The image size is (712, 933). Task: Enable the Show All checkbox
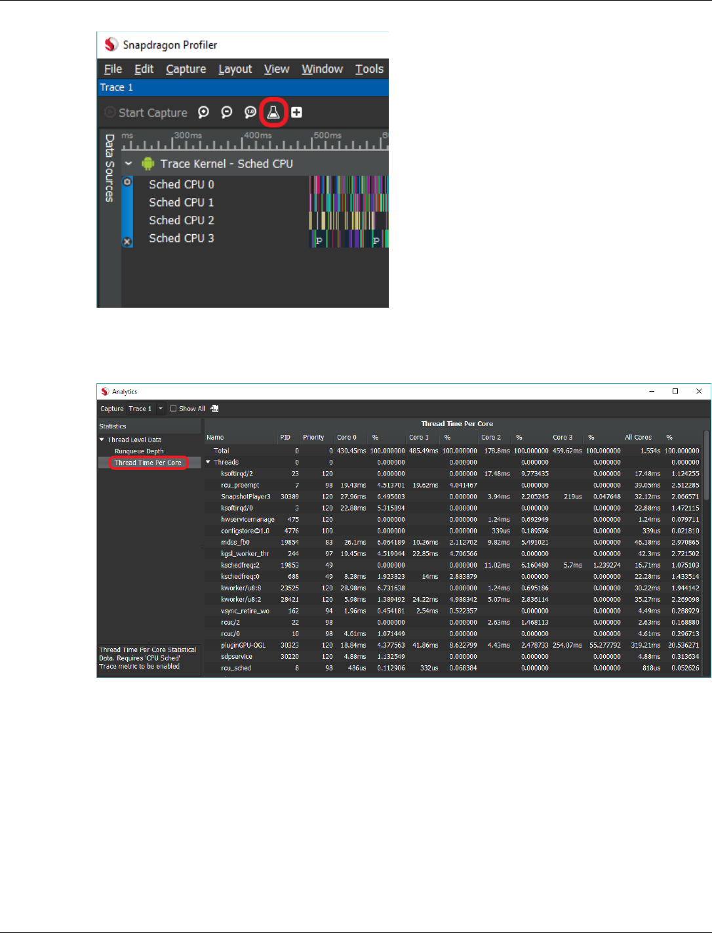point(173,408)
